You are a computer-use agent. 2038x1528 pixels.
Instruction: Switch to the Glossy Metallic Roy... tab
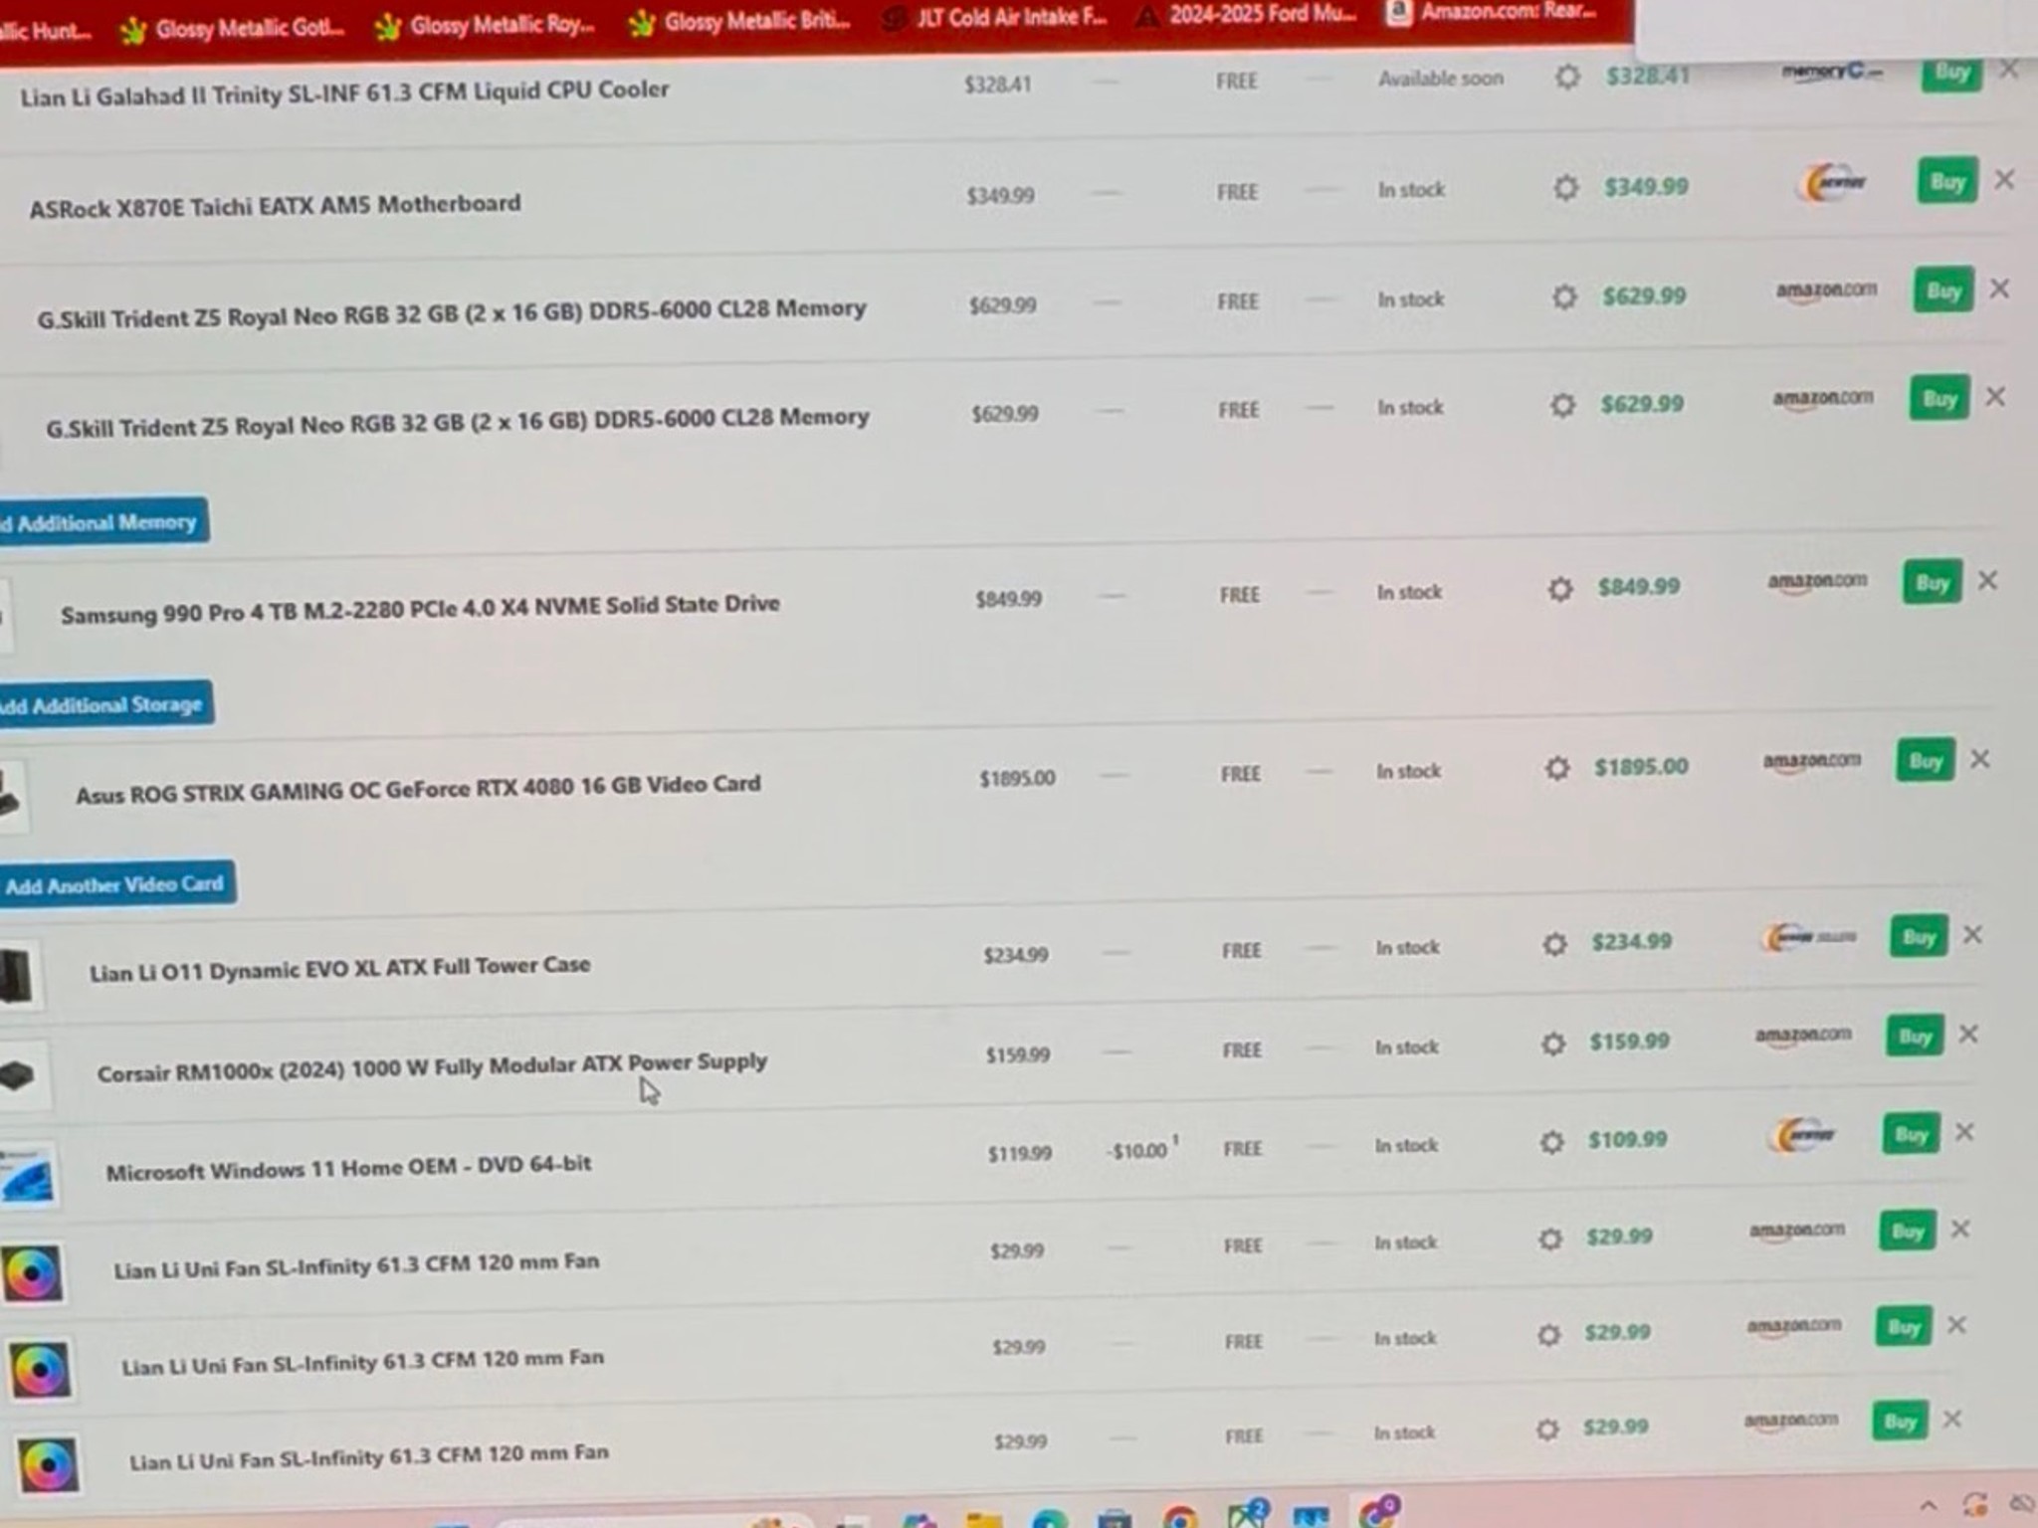coord(487,25)
